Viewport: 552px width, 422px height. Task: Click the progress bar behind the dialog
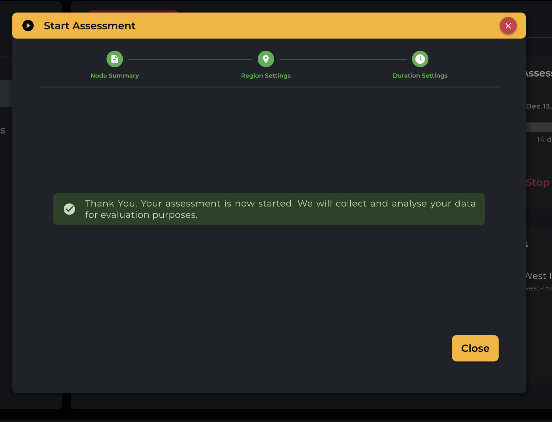539,127
